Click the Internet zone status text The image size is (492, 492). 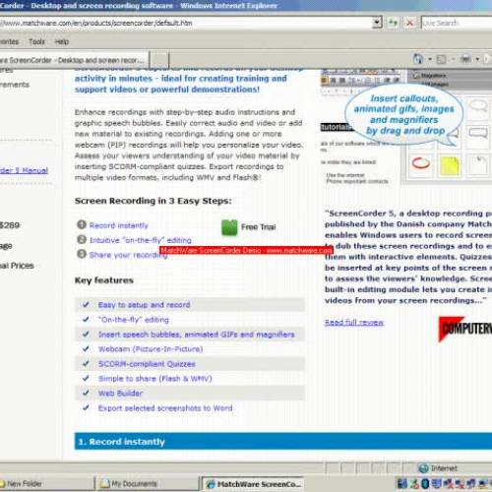[444, 468]
